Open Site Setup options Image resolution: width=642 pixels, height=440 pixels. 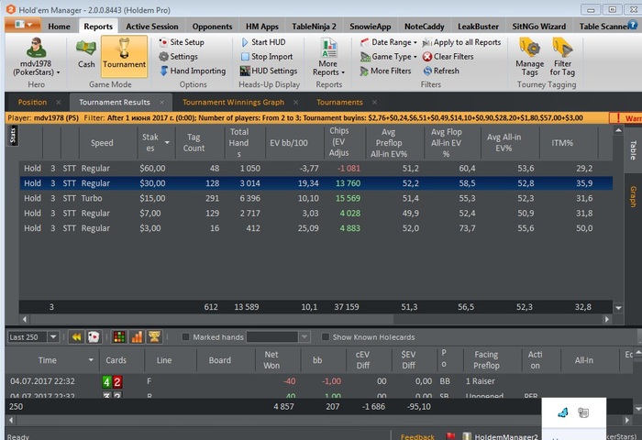pyautogui.click(x=182, y=42)
